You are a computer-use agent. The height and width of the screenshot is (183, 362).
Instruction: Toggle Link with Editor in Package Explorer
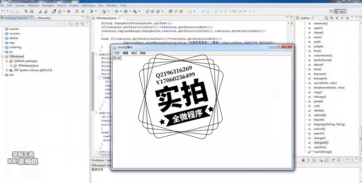(82, 23)
